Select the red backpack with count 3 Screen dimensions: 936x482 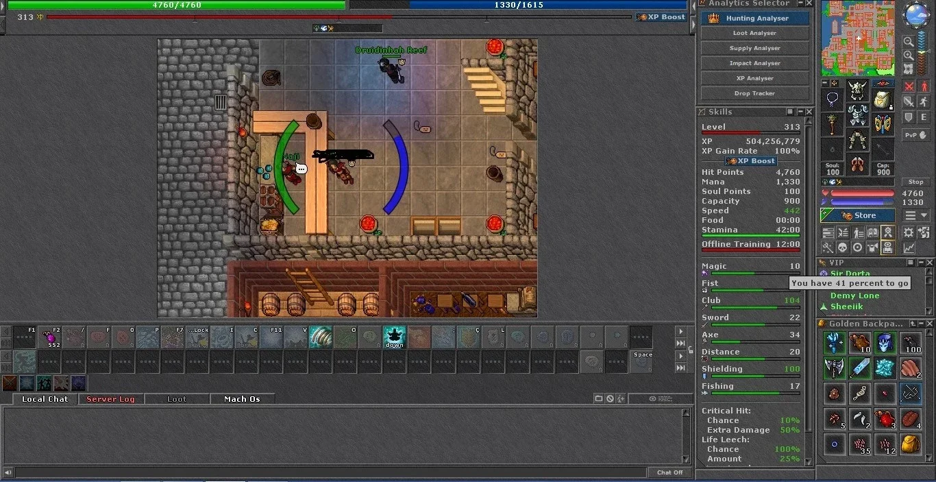tap(885, 419)
